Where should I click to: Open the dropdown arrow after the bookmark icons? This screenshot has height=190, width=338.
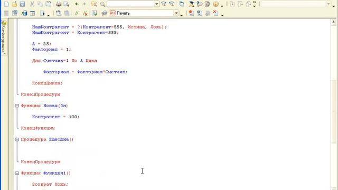coord(222,15)
